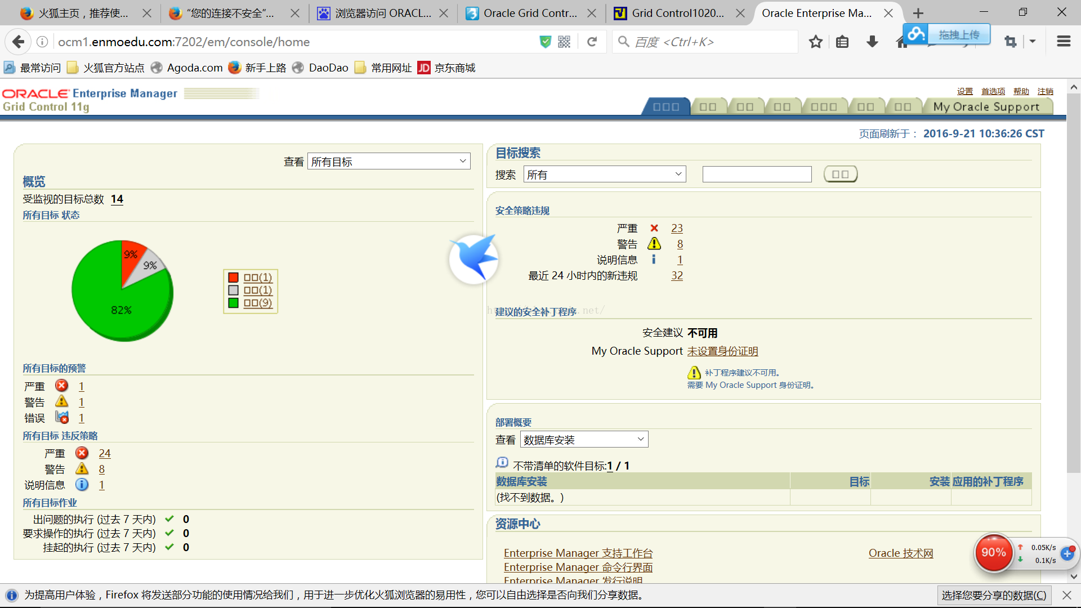Open Enterprise Manager 支持工作台 link
The width and height of the screenshot is (1081, 608).
click(578, 552)
